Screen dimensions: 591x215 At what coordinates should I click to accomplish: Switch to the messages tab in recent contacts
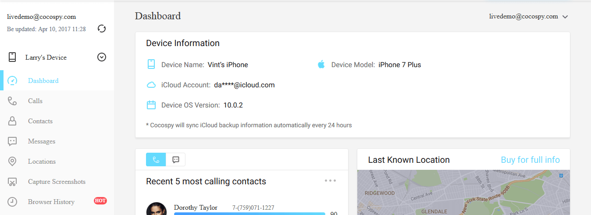(176, 160)
